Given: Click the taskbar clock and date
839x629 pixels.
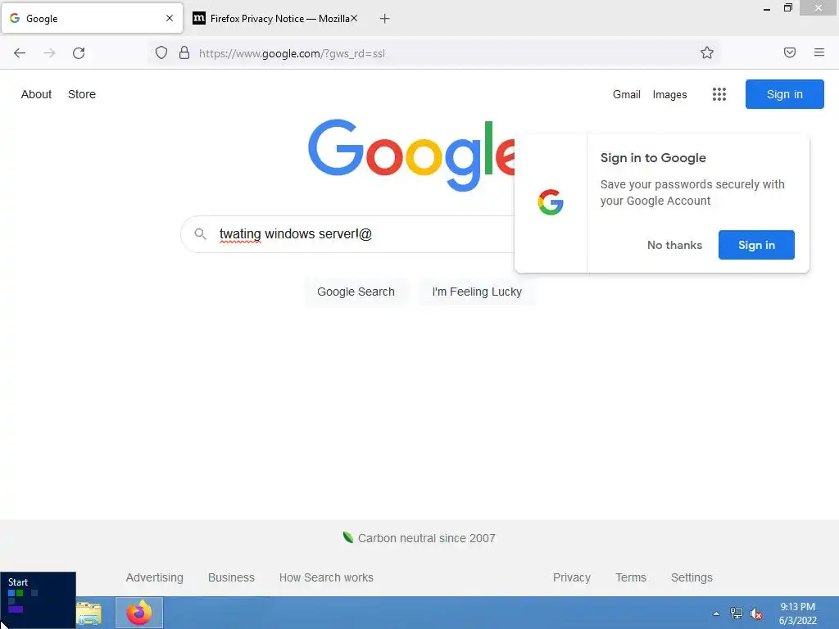Looking at the screenshot, I should tap(798, 613).
